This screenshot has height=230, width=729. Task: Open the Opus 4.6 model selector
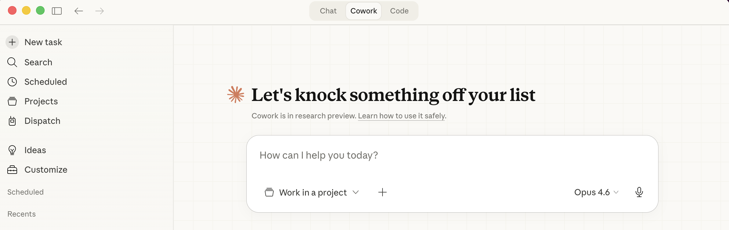pyautogui.click(x=596, y=192)
